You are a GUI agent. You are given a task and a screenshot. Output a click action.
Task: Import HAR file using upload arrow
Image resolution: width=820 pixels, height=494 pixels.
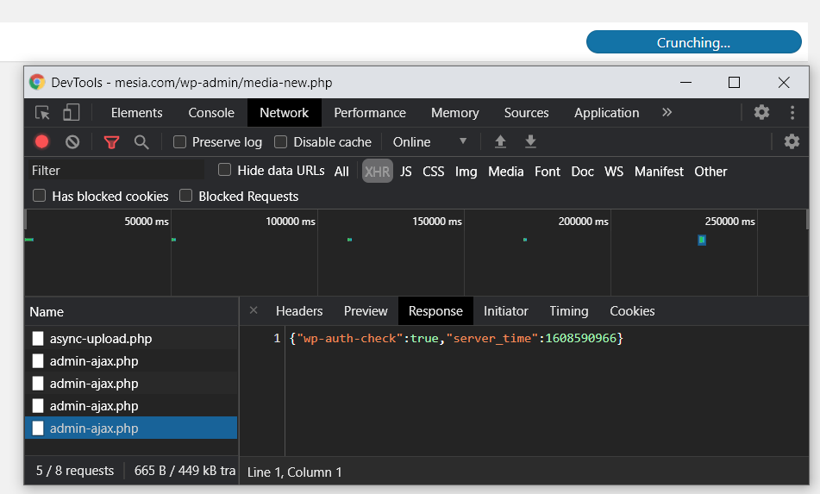click(500, 141)
